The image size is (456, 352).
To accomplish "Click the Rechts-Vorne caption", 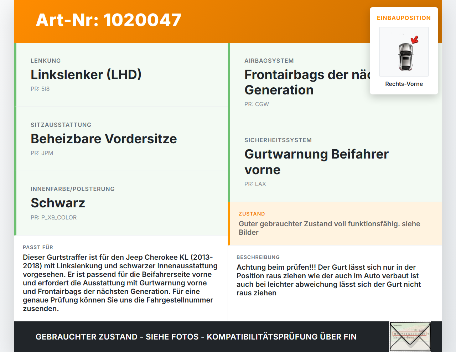I will coord(404,84).
